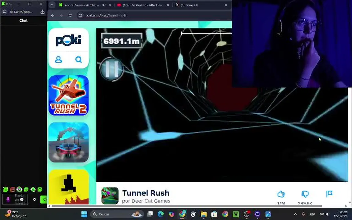Viewport: 352px width, 220px height.
Task: Click the page horizontal scrollbar
Action: tap(187, 206)
